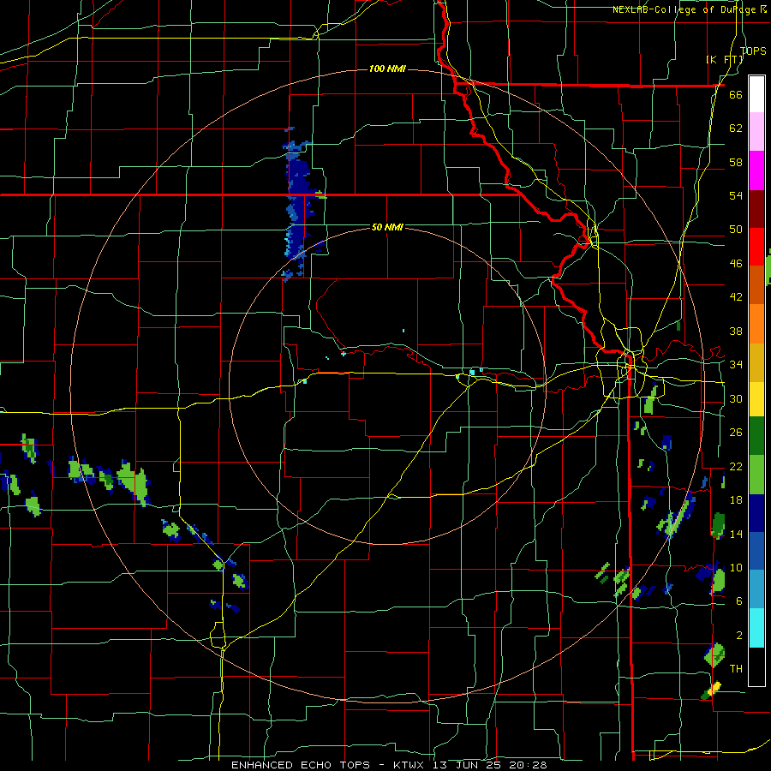Click the 50 NMI range ring label
Screen dimensions: 771x771
pos(387,227)
